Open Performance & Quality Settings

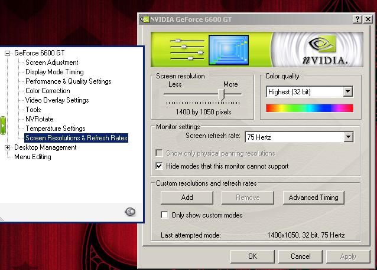[69, 81]
